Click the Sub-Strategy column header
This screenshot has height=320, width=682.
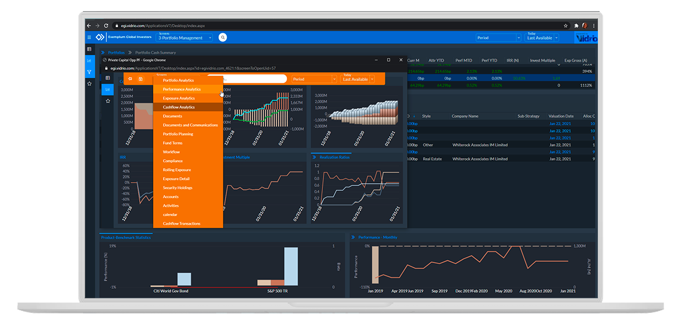click(x=528, y=116)
